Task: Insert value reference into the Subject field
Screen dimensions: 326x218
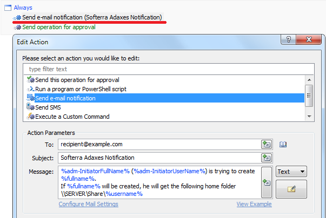Action: [267, 158]
